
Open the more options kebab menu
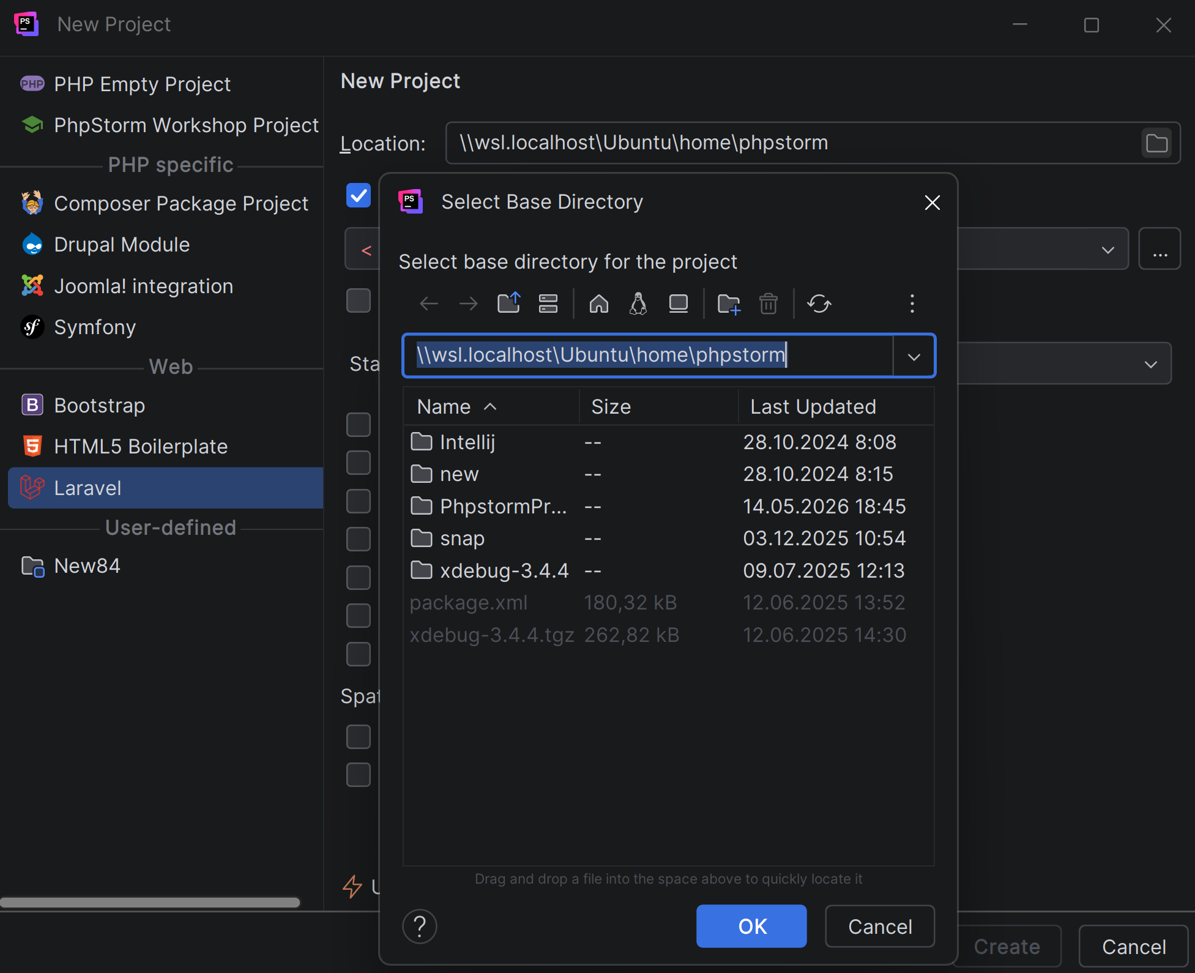[912, 304]
